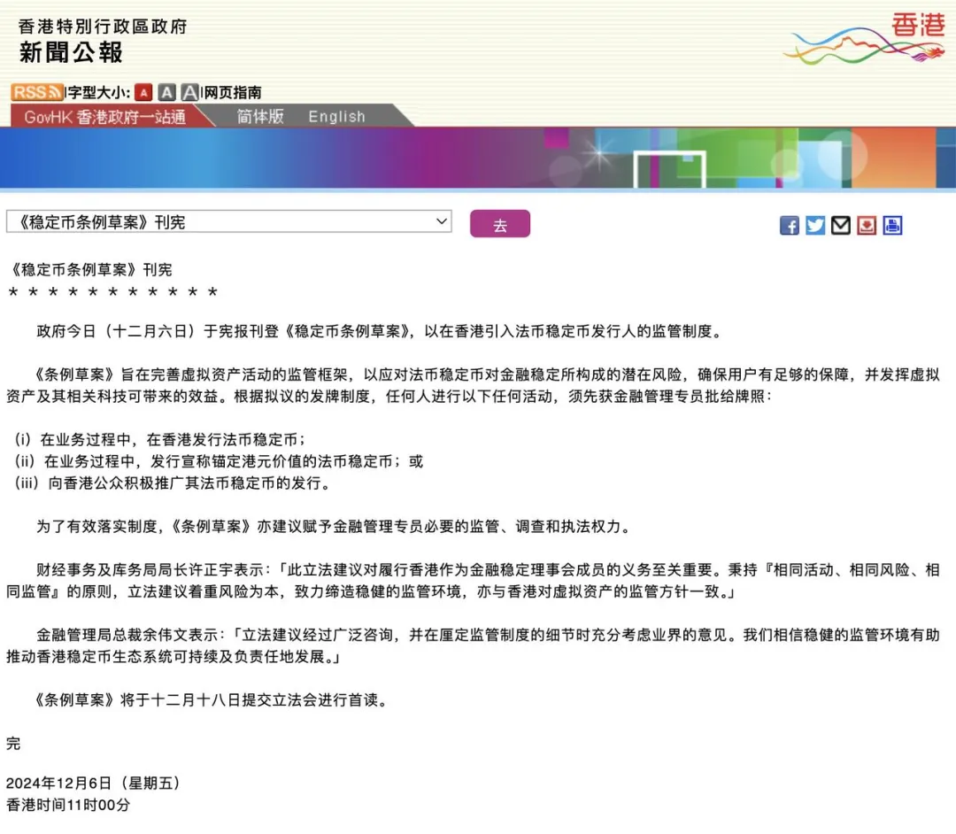Open GovHK 香港政府一站通 portal
The image size is (956, 834).
[106, 116]
